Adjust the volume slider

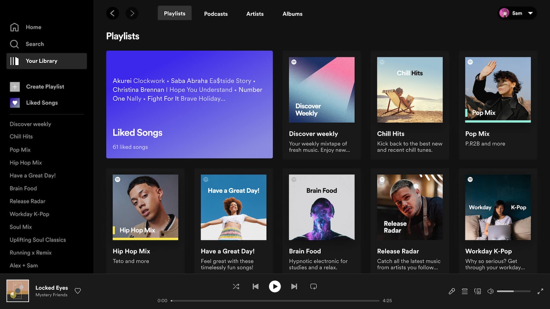(x=513, y=291)
